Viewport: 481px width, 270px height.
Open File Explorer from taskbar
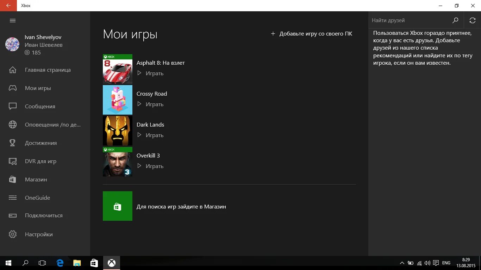77,263
